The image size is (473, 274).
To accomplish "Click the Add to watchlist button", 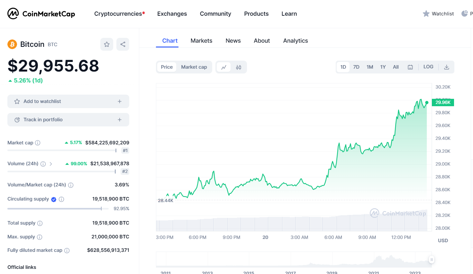I will (68, 101).
